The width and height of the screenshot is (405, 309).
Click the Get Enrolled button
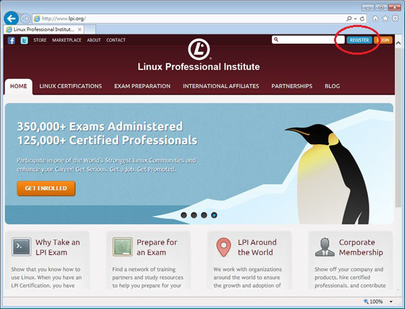pyautogui.click(x=46, y=188)
